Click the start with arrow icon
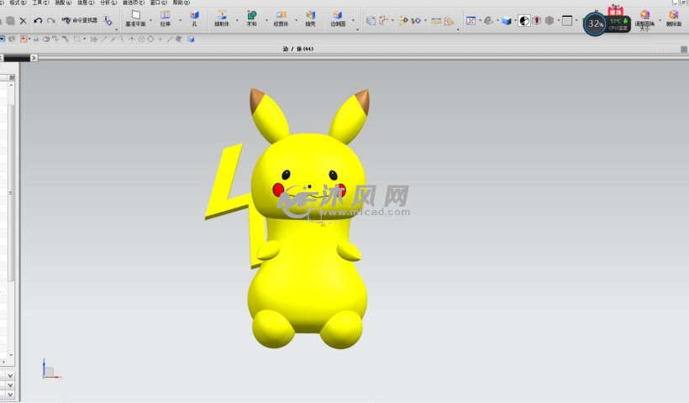689x403 pixels. pyautogui.click(x=108, y=21)
